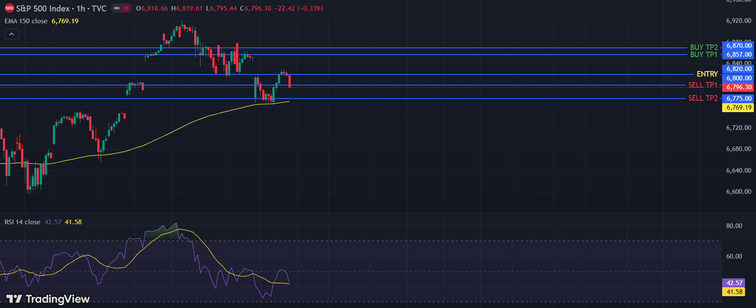This screenshot has height=308, width=756.
Task: Collapse the indicator legend with the chevron
Action: click(x=12, y=34)
